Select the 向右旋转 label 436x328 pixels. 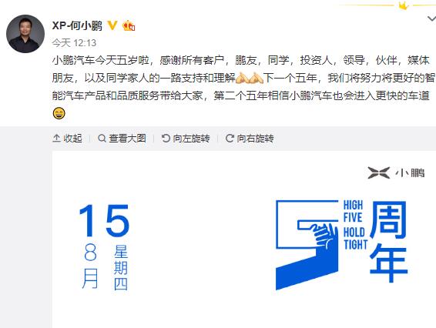[255, 138]
